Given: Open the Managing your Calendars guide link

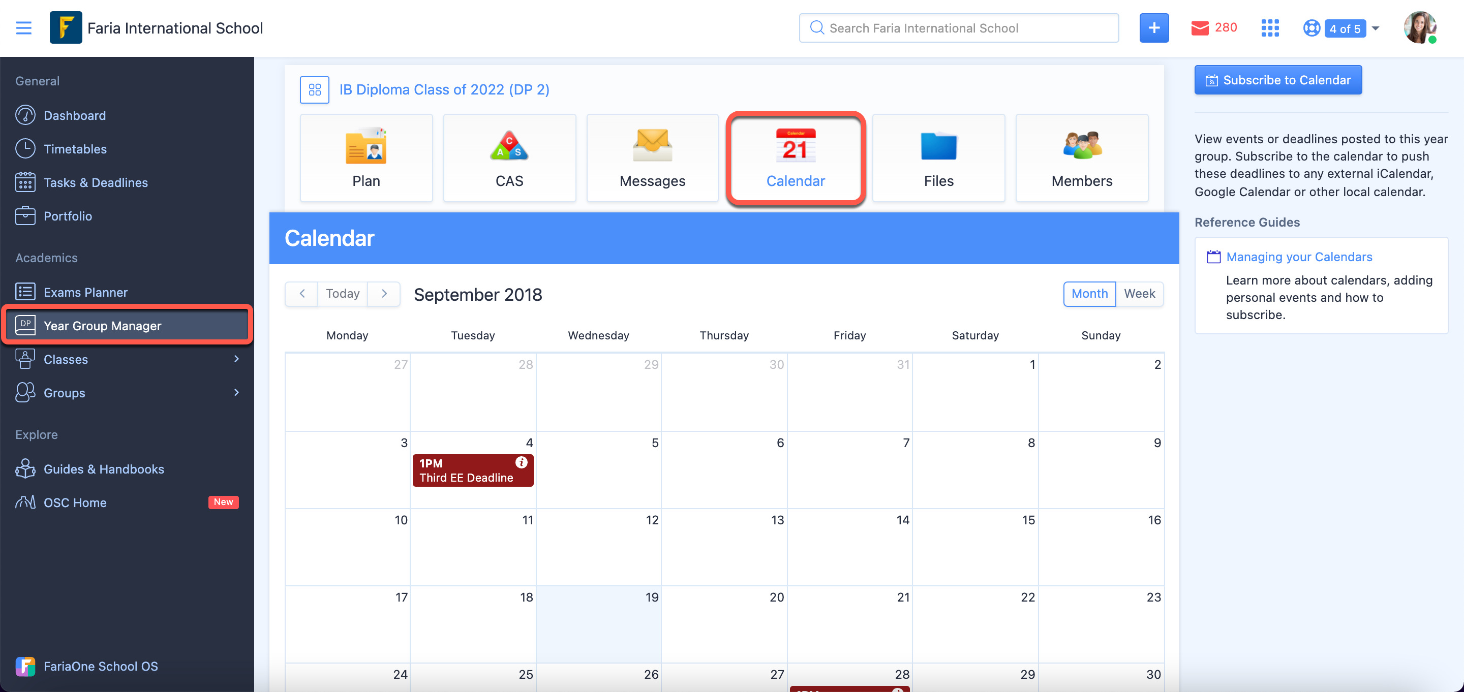Looking at the screenshot, I should coord(1299,257).
